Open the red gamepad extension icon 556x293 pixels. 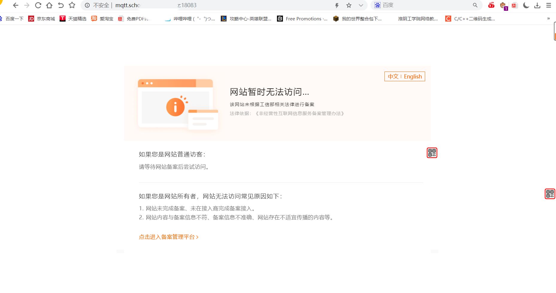tap(491, 5)
